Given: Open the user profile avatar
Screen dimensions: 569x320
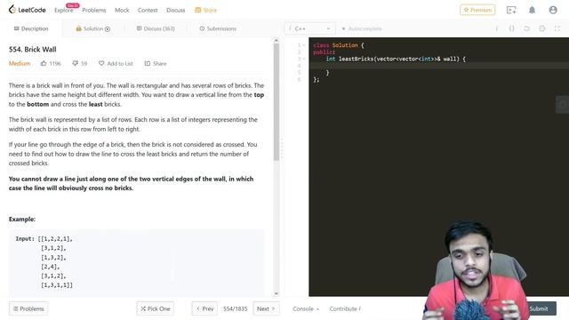Looking at the screenshot, I should click(553, 10).
